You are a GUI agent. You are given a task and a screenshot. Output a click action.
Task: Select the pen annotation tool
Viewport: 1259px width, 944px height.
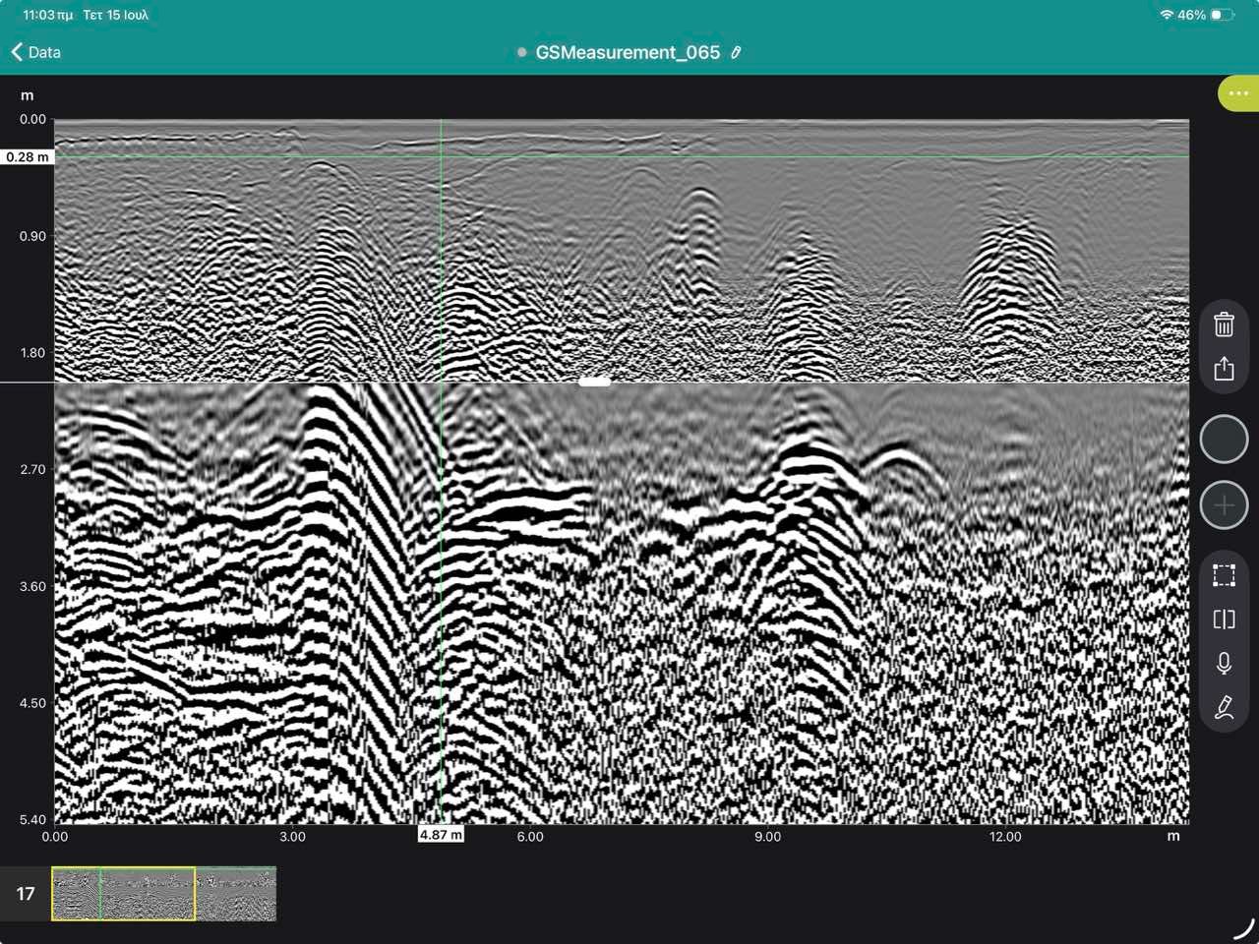pyautogui.click(x=1224, y=707)
